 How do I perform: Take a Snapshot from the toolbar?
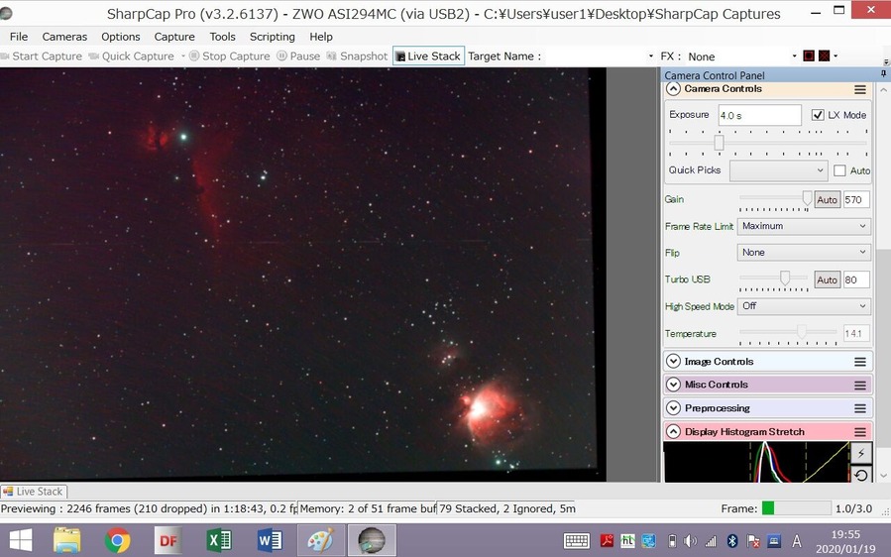(357, 56)
